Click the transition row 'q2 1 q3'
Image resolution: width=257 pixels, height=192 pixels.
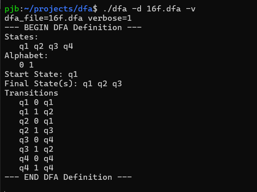tap(36, 131)
